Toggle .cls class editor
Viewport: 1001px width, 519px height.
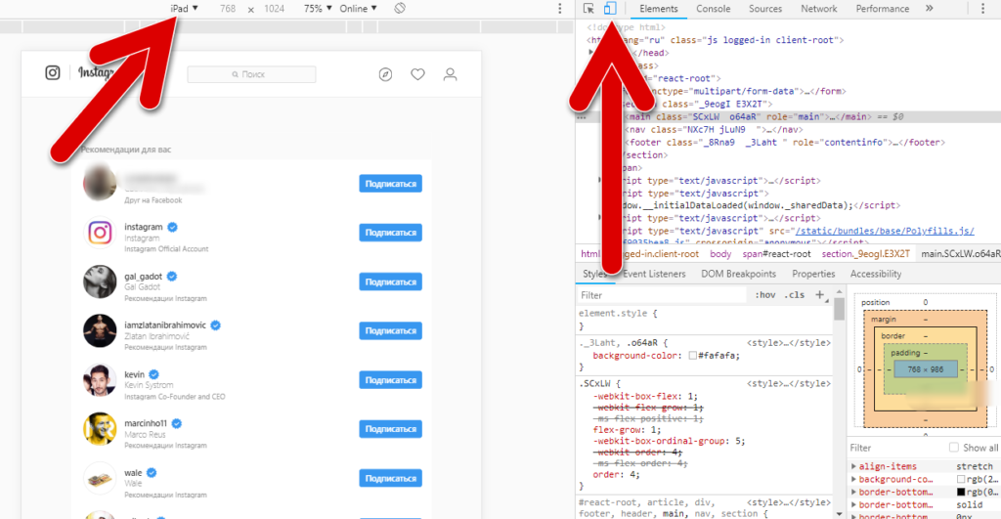pyautogui.click(x=795, y=295)
